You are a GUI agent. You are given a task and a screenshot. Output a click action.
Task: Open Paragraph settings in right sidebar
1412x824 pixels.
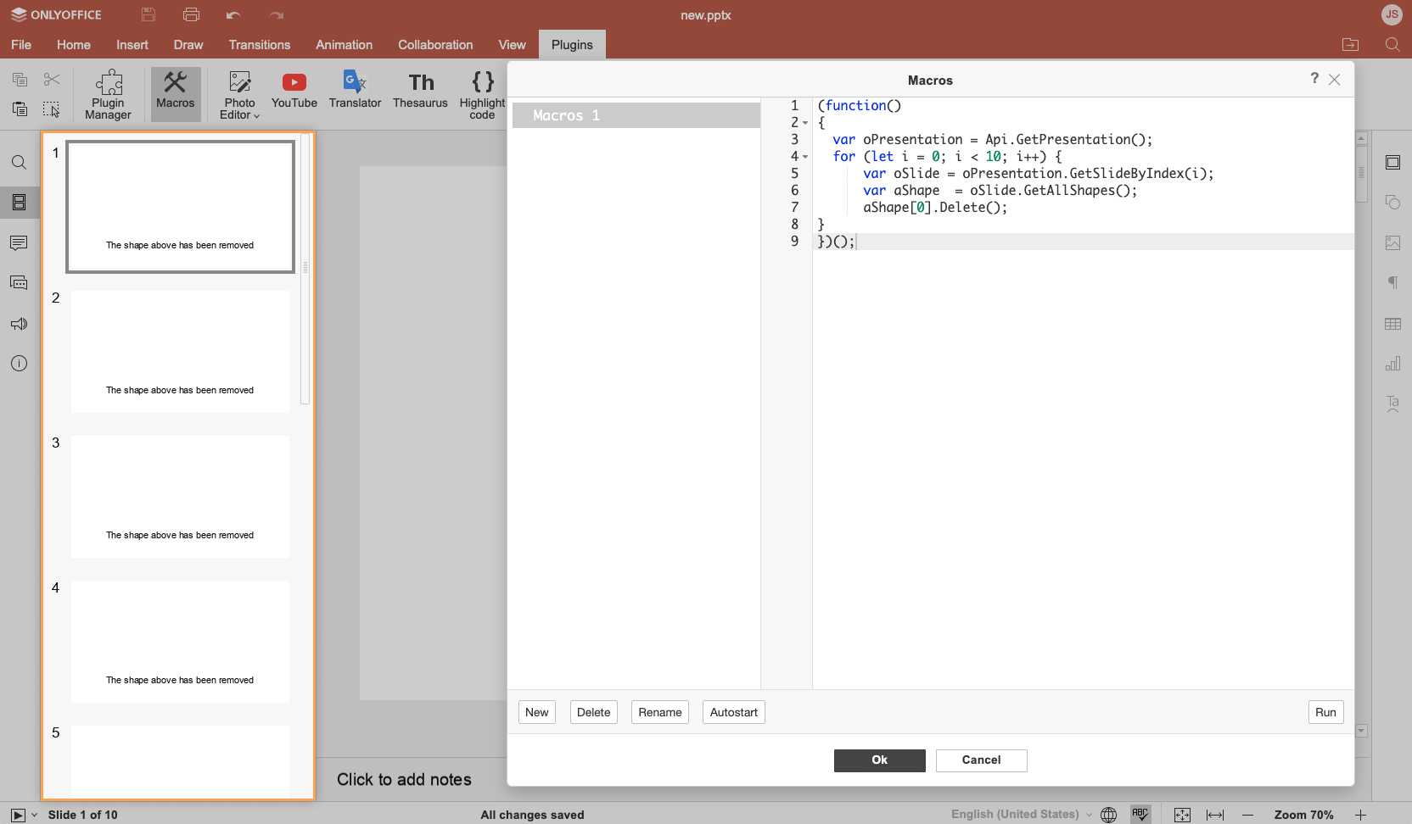[1392, 282]
